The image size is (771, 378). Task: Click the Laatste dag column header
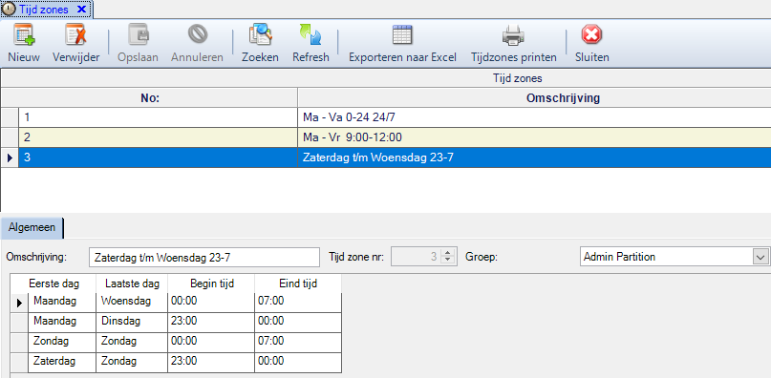coord(132,283)
